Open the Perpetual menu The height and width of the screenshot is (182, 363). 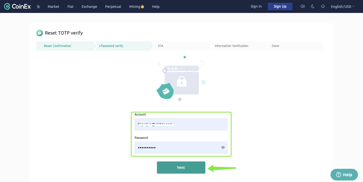point(113,7)
